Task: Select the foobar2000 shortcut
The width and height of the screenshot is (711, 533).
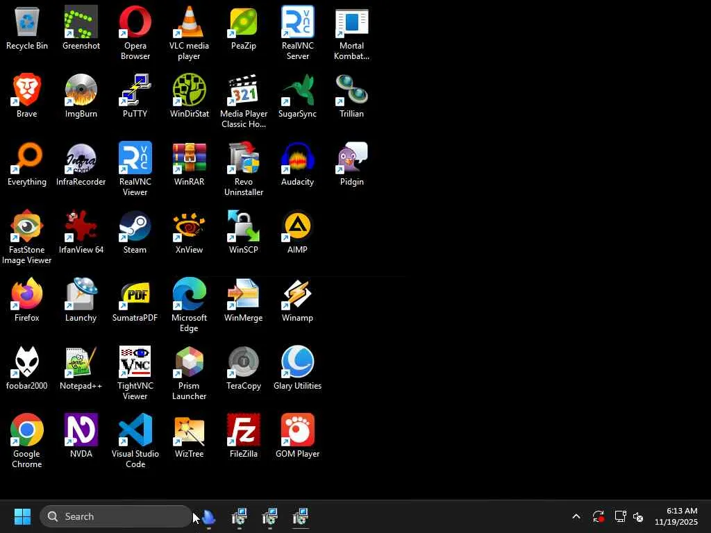Action: point(27,368)
